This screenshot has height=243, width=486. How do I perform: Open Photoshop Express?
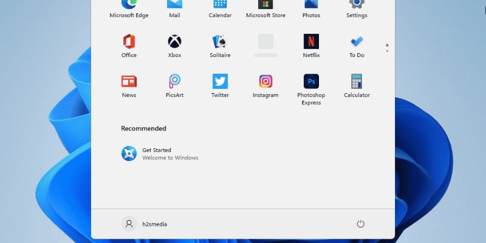311,89
